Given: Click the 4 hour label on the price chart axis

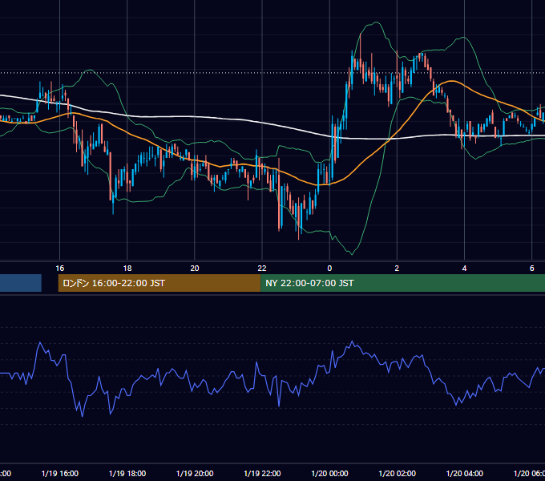Looking at the screenshot, I should point(464,268).
